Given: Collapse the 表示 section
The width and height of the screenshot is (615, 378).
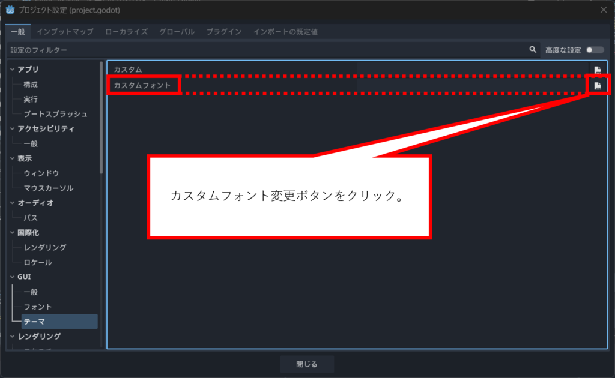Looking at the screenshot, I should (x=13, y=158).
